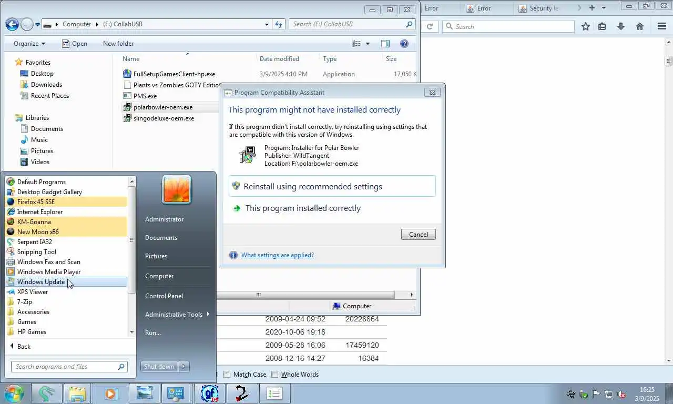
Task: Open What settings are applied link
Action: [277, 255]
